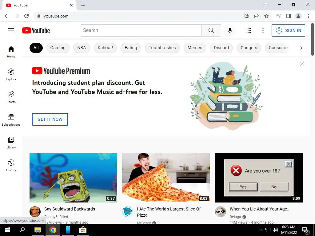Open the Windows Start menu
315x236 pixels.
point(7,230)
